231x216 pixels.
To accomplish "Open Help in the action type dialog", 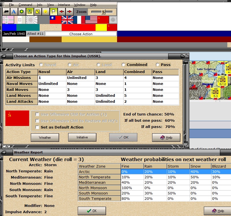I will (166, 138).
